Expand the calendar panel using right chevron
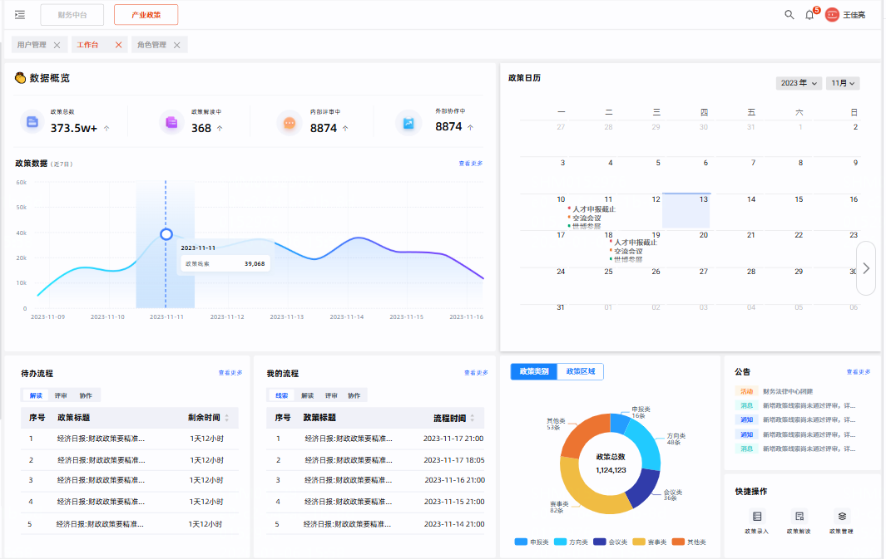This screenshot has width=886, height=559. pyautogui.click(x=866, y=268)
